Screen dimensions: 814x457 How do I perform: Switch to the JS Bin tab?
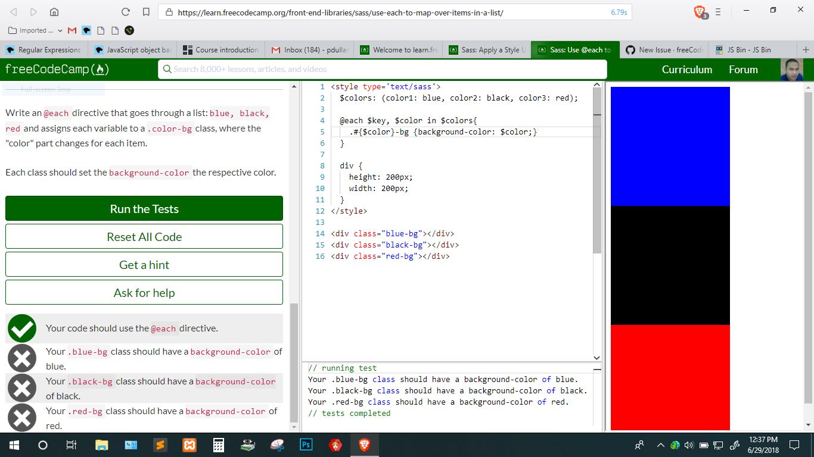click(753, 50)
